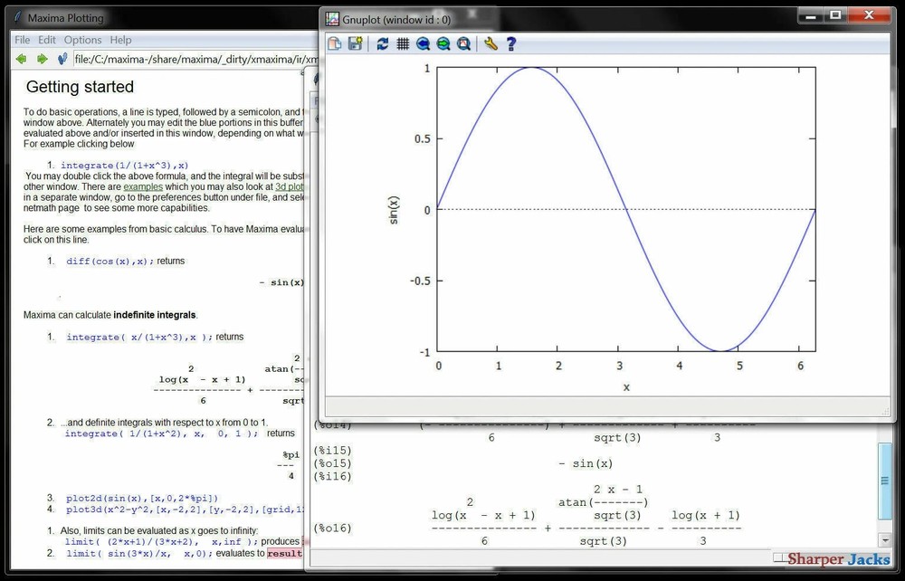
Task: Click the console scrollbar down arrow
Action: [x=885, y=540]
